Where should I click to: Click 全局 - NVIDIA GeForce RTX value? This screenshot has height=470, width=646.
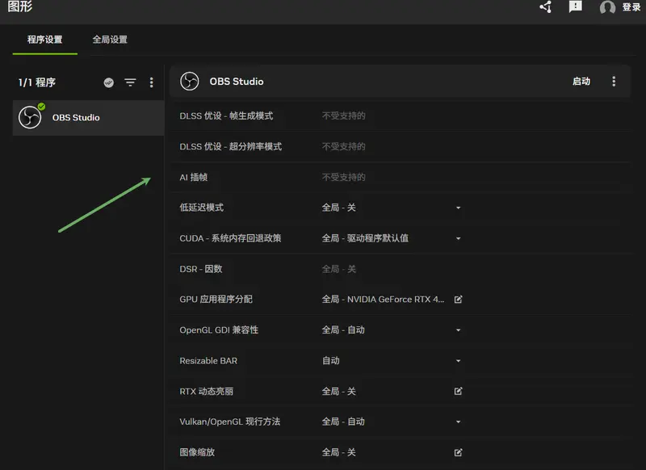click(383, 300)
